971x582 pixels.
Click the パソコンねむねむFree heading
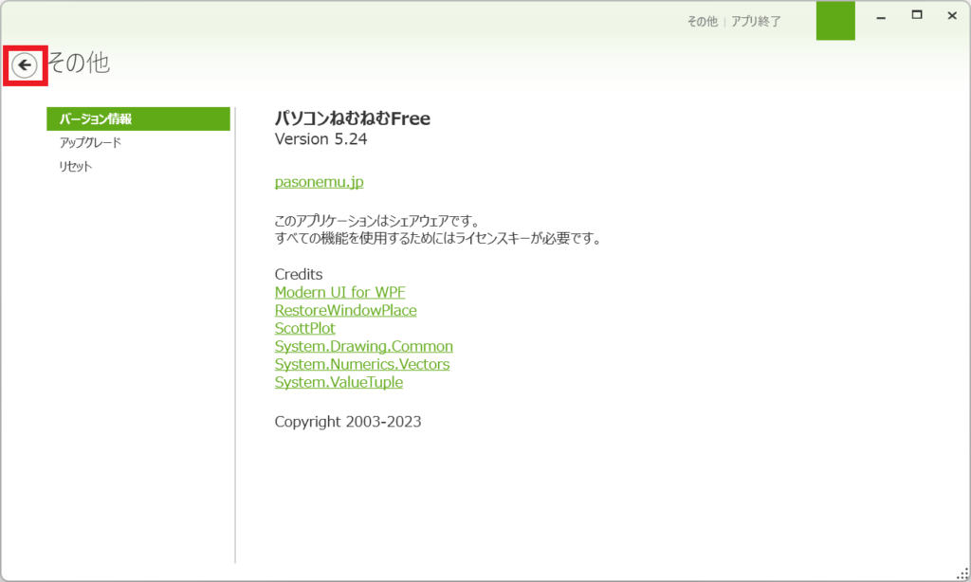[353, 118]
